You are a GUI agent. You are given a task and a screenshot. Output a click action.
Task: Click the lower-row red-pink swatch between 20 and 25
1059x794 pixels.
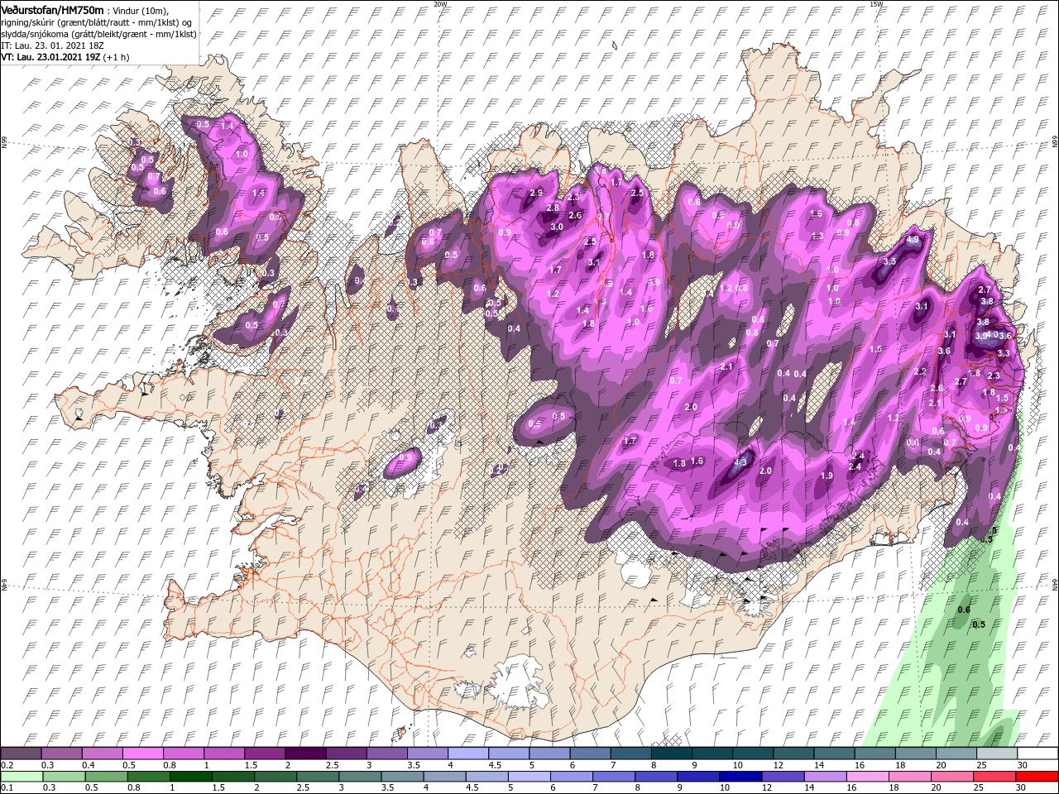(x=953, y=777)
